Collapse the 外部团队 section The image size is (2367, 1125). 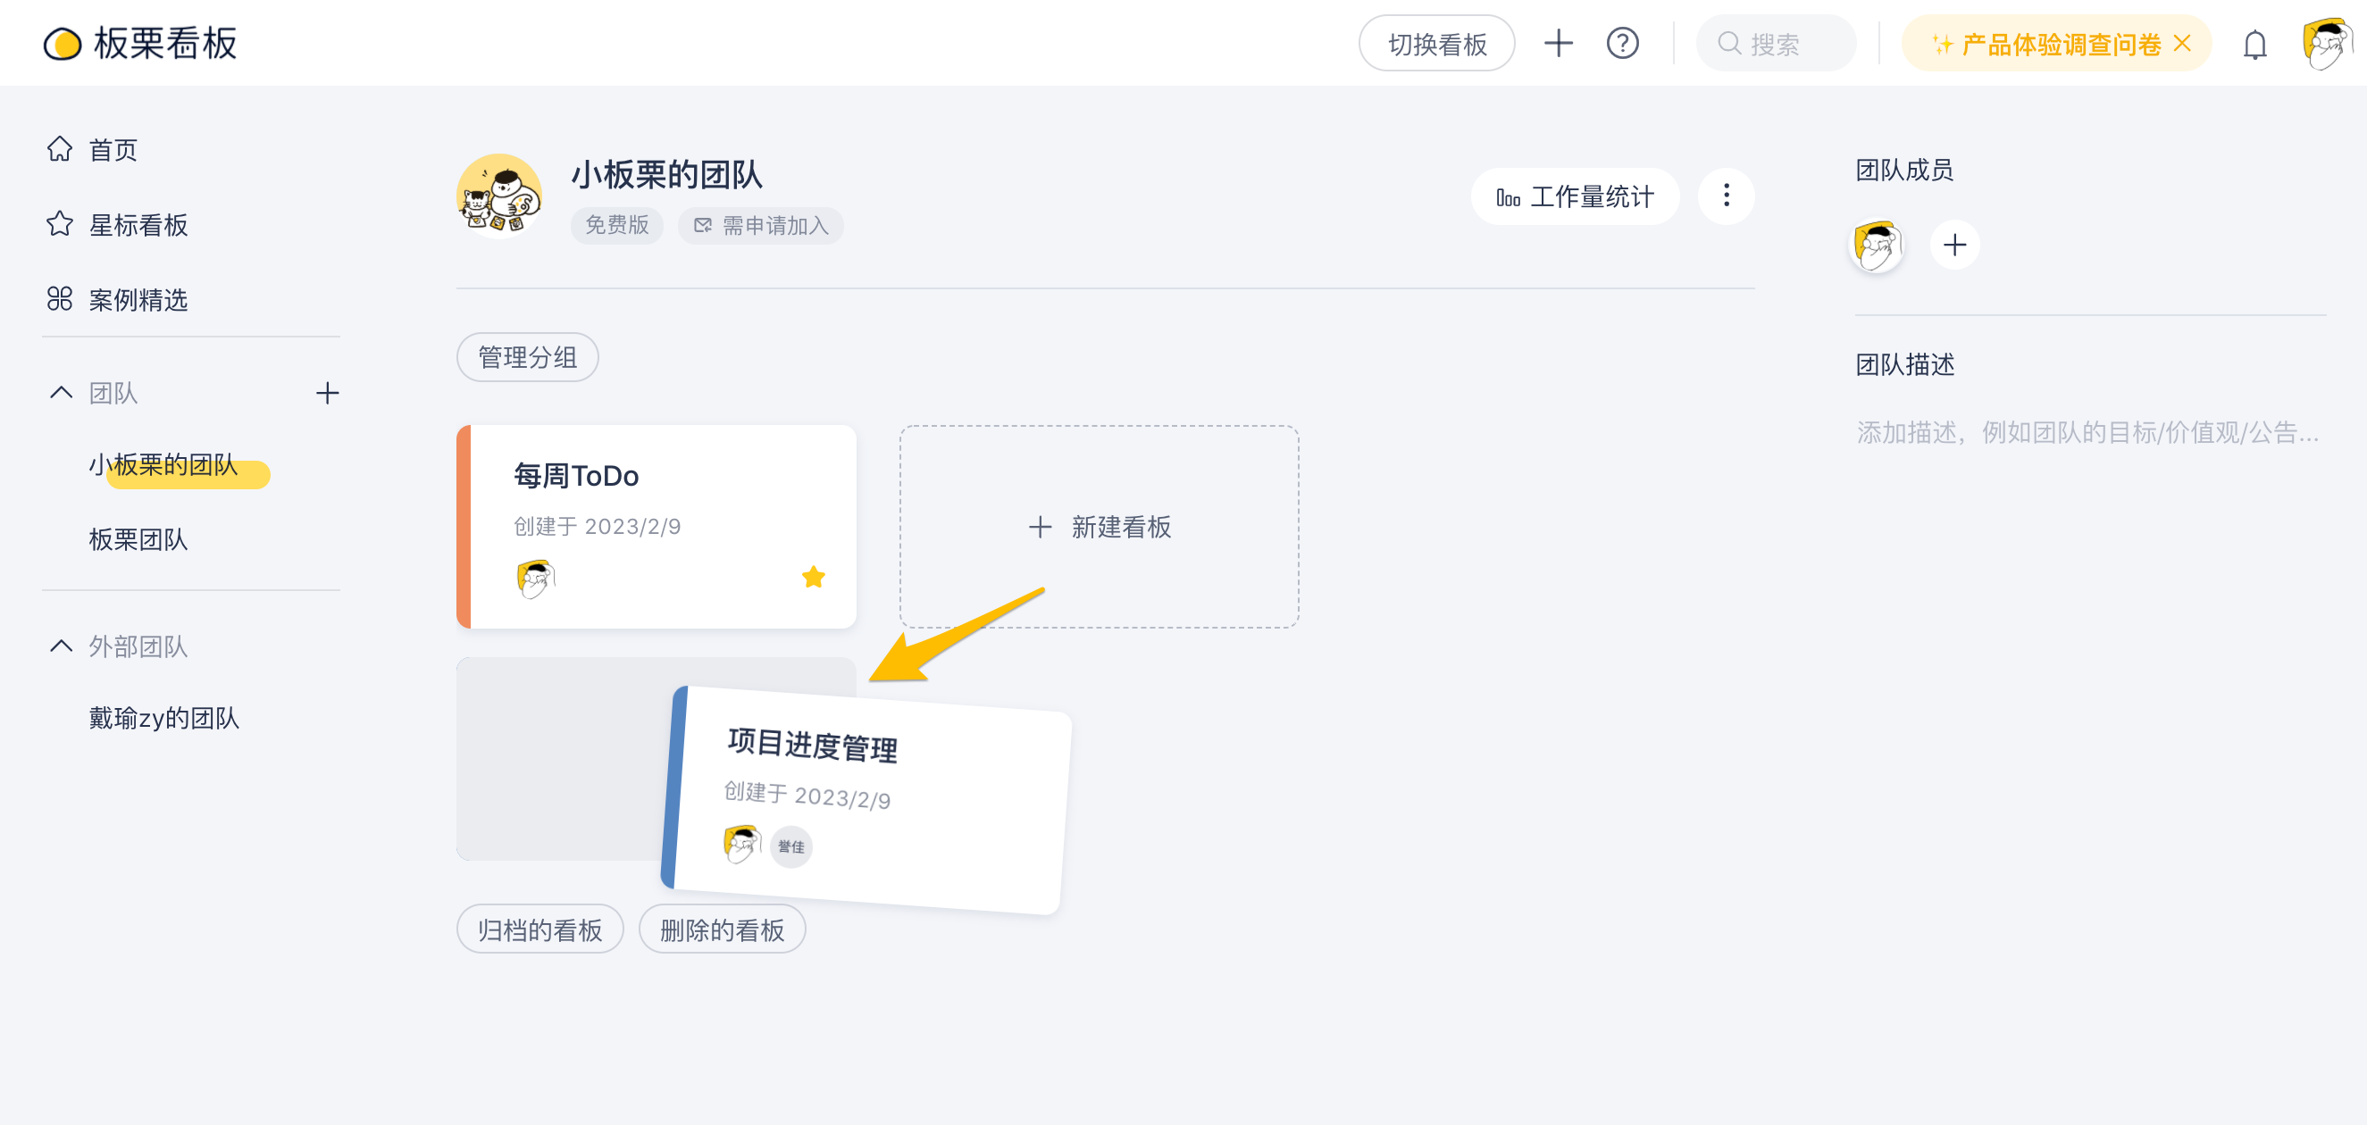pyautogui.click(x=61, y=646)
